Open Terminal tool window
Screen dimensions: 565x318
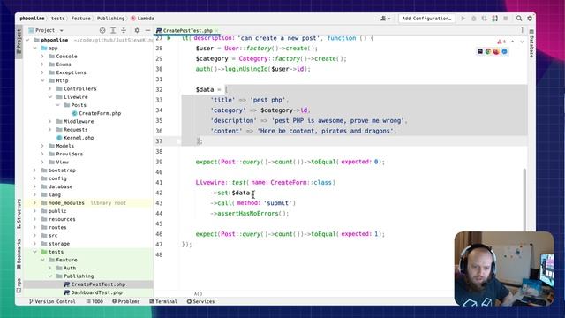(x=163, y=301)
